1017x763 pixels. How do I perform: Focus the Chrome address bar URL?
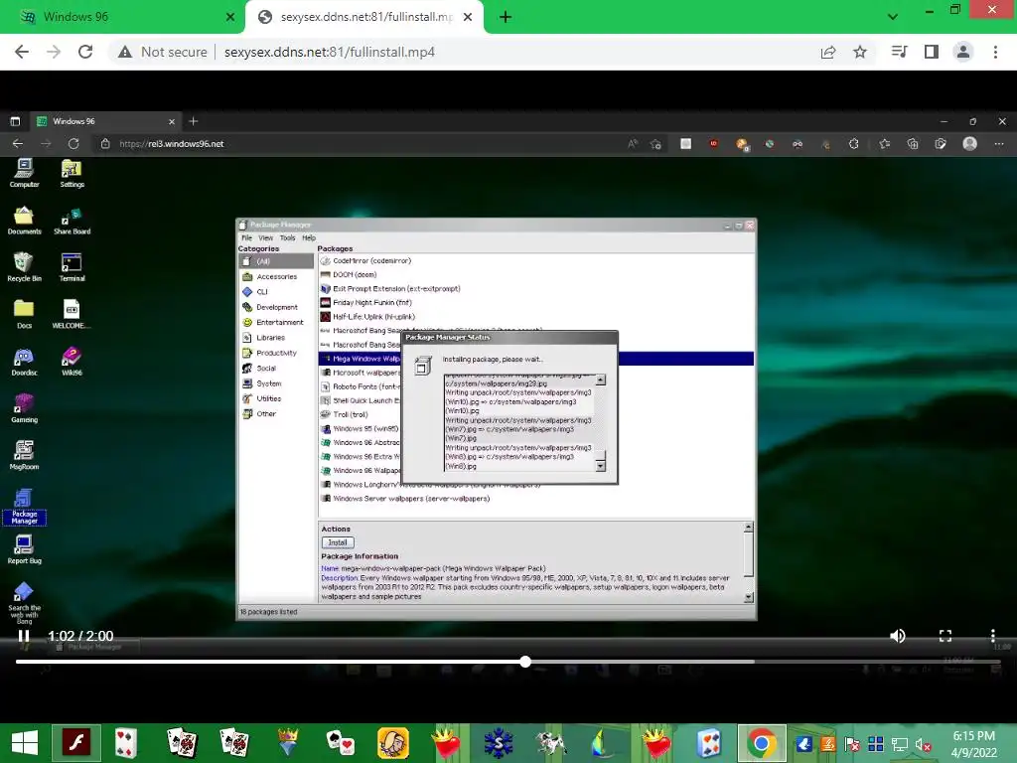330,52
